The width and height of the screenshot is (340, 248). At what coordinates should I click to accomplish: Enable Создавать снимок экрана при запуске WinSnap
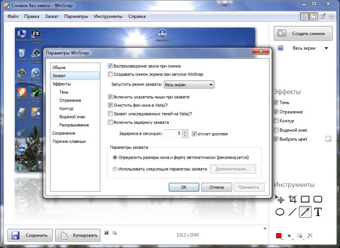[110, 74]
